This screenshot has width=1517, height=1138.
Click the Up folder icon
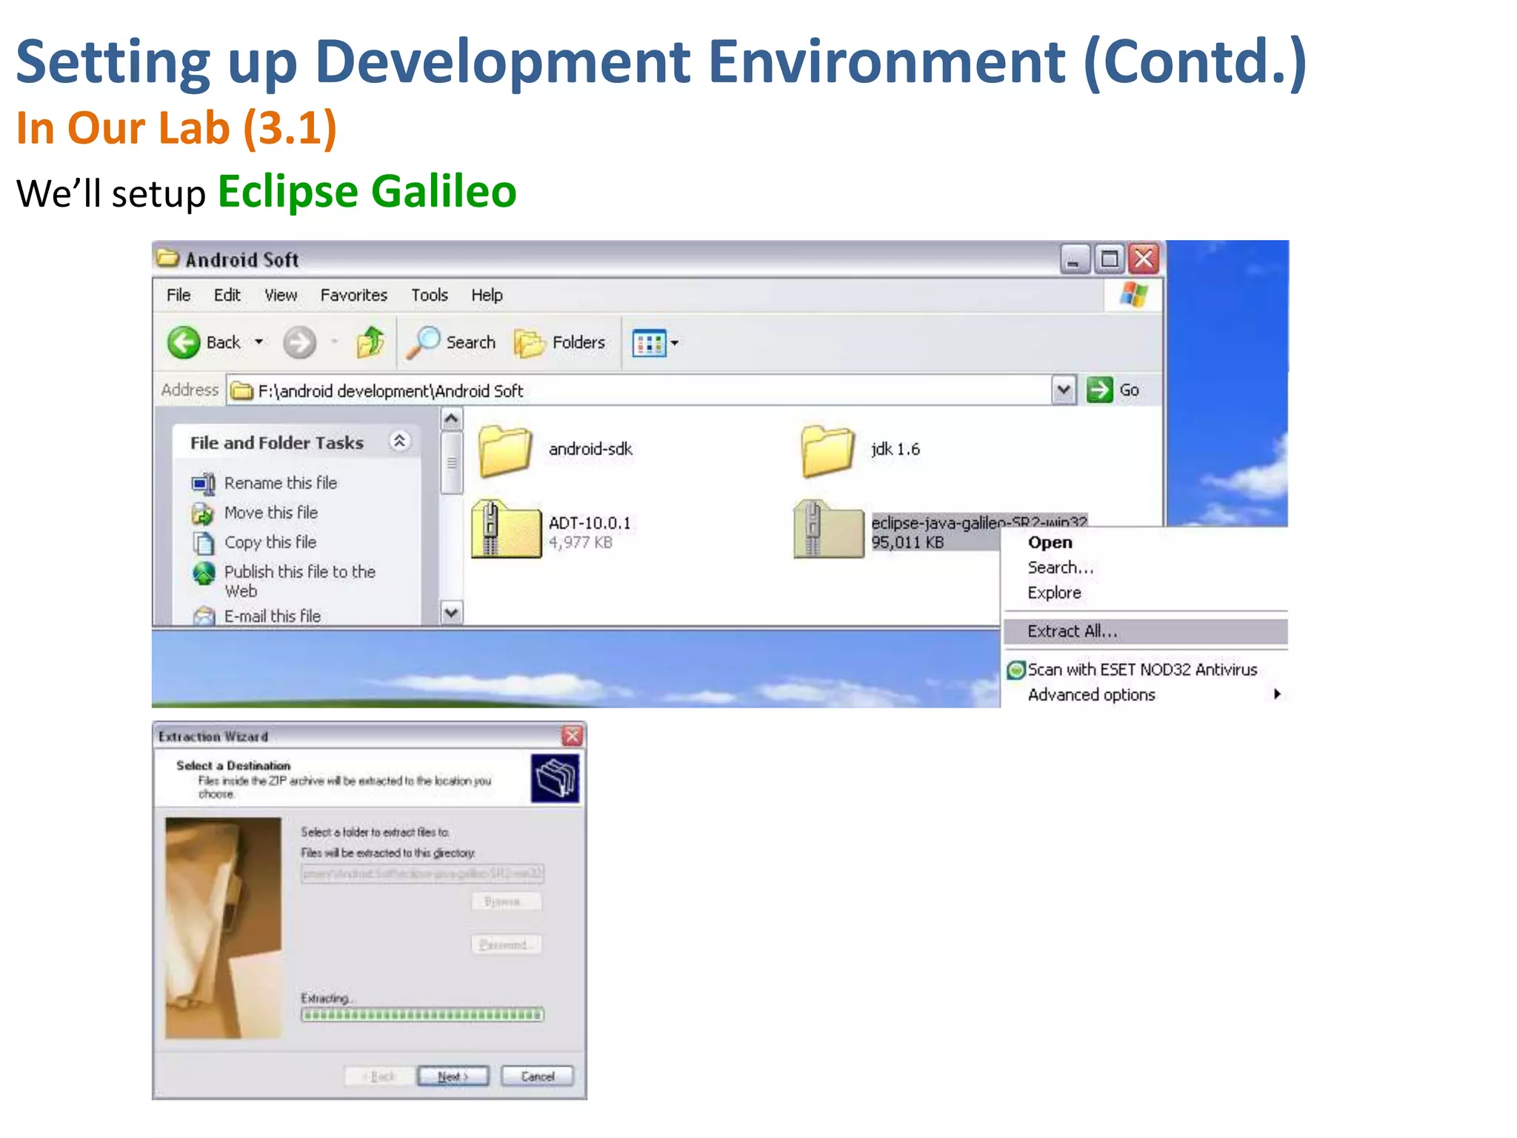point(370,342)
